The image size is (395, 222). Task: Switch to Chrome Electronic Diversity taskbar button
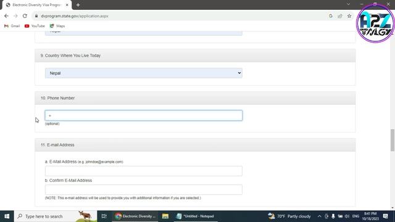[x=135, y=216]
